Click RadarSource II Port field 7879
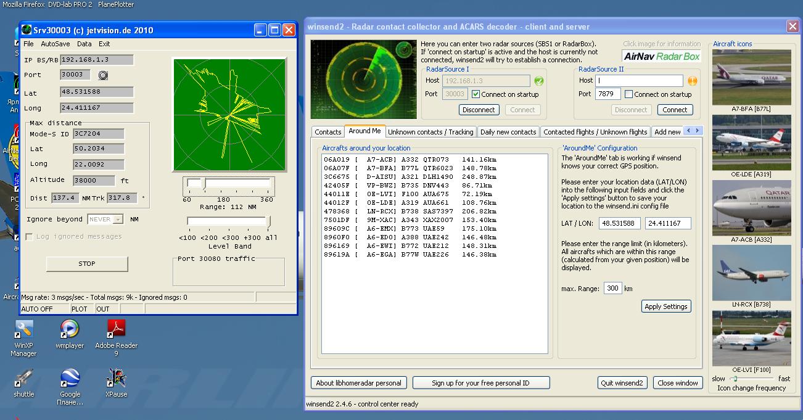This screenshot has width=803, height=420. pyautogui.click(x=608, y=94)
